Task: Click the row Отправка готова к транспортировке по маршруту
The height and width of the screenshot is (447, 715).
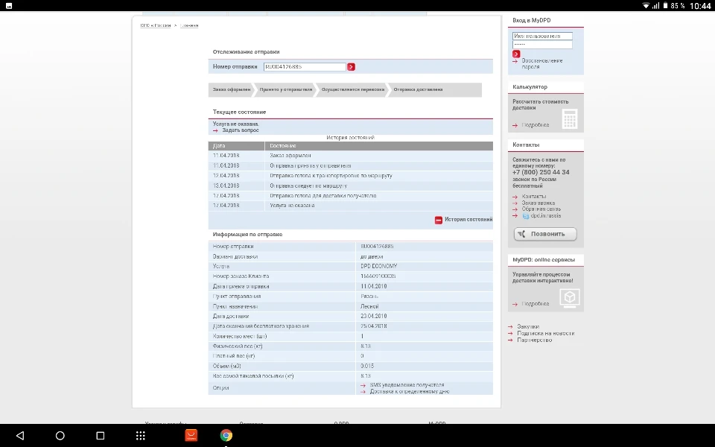Action: pos(351,176)
